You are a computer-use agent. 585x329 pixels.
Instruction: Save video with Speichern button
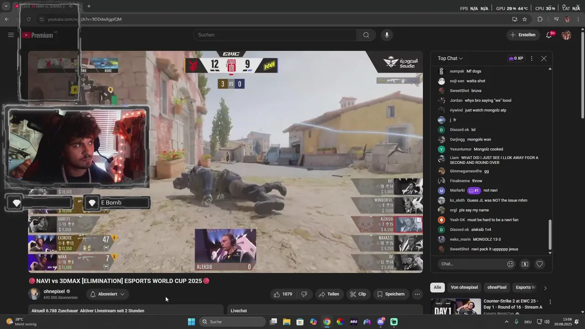(x=391, y=294)
